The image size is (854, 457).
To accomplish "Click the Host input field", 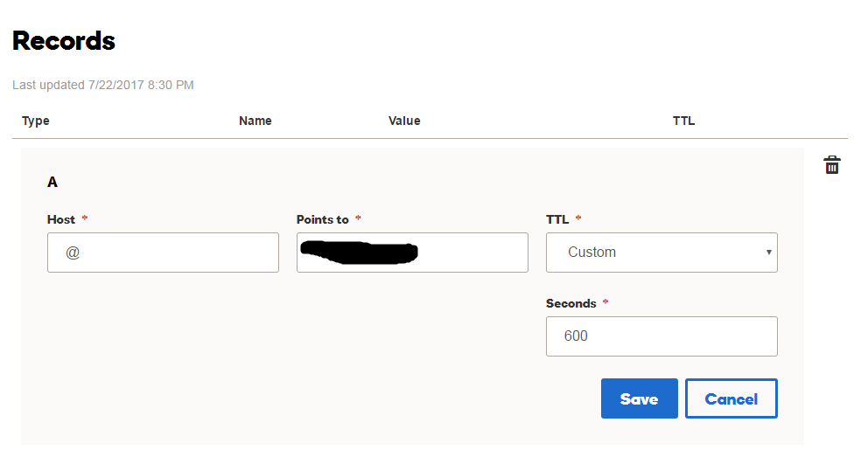I will click(163, 253).
